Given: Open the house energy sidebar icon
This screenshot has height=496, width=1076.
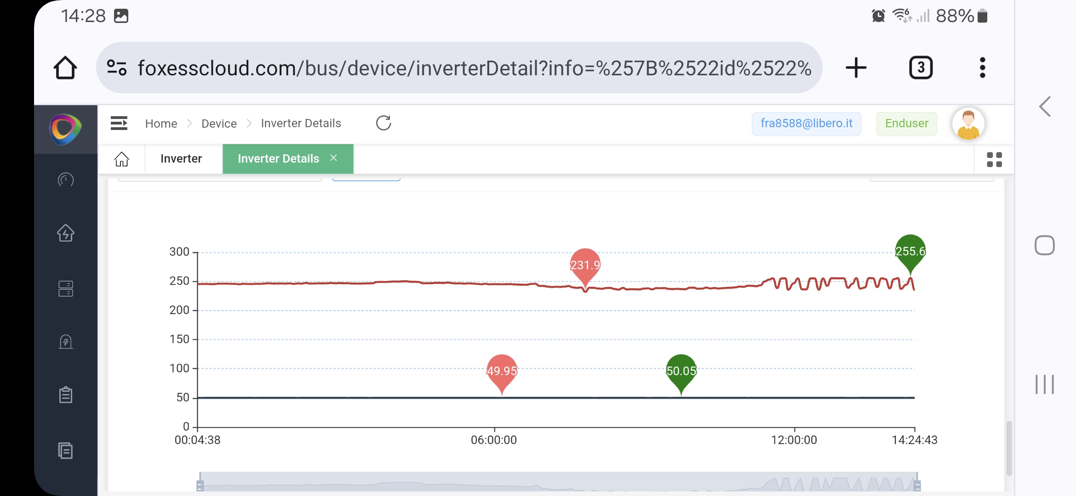Looking at the screenshot, I should click(x=65, y=233).
